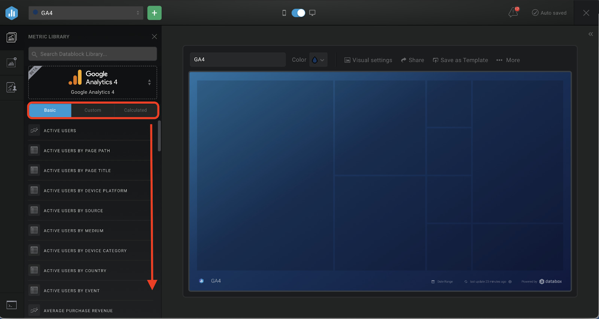Open Visual settings
The width and height of the screenshot is (599, 319).
[368, 60]
